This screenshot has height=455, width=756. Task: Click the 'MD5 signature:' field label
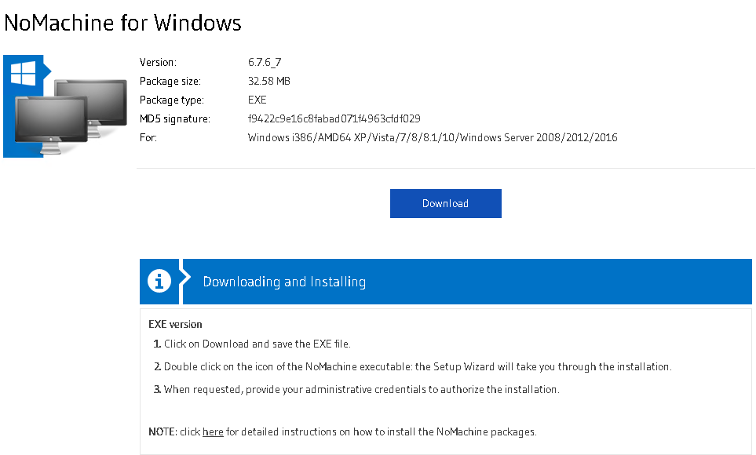174,118
